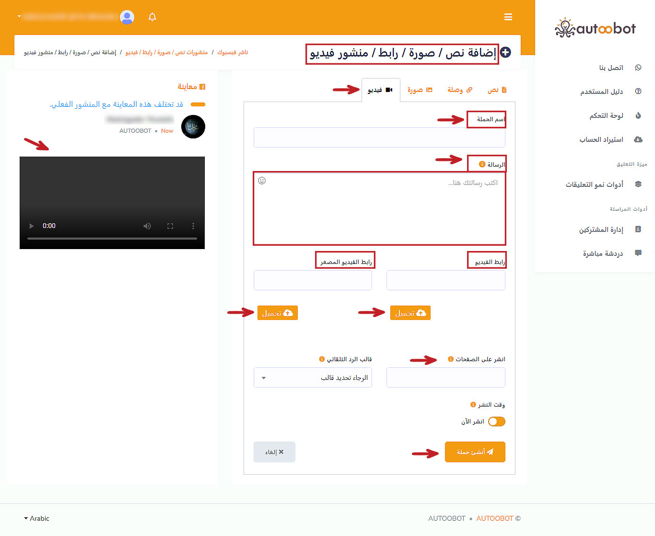
Task: Click the إلغاء cancel button
Action: tap(274, 452)
